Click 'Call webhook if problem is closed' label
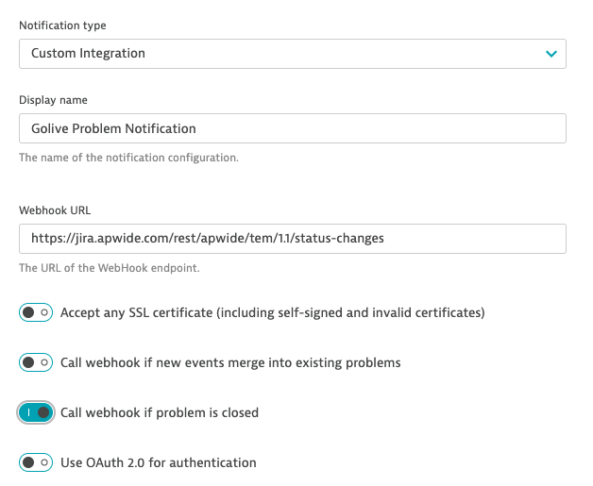This screenshot has width=593, height=486. click(x=159, y=412)
